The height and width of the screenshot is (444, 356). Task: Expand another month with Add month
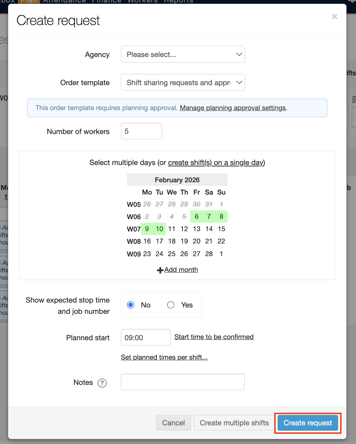181,269
